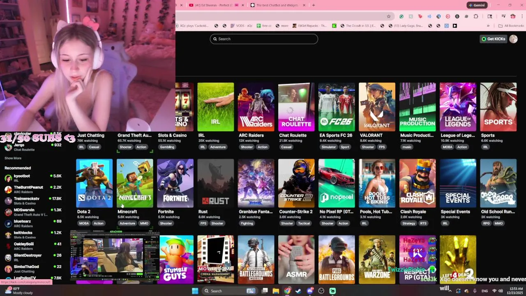The width and height of the screenshot is (526, 296).
Task: Open TheBurntPeanut's channel avatar
Action: (x=8, y=189)
